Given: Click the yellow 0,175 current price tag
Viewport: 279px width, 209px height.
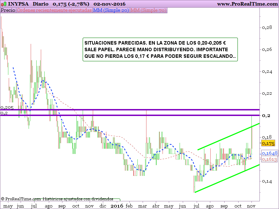Looking at the screenshot, I should pyautogui.click(x=268, y=143).
